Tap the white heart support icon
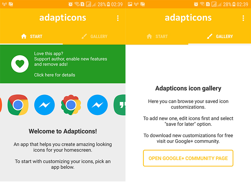 (20, 64)
